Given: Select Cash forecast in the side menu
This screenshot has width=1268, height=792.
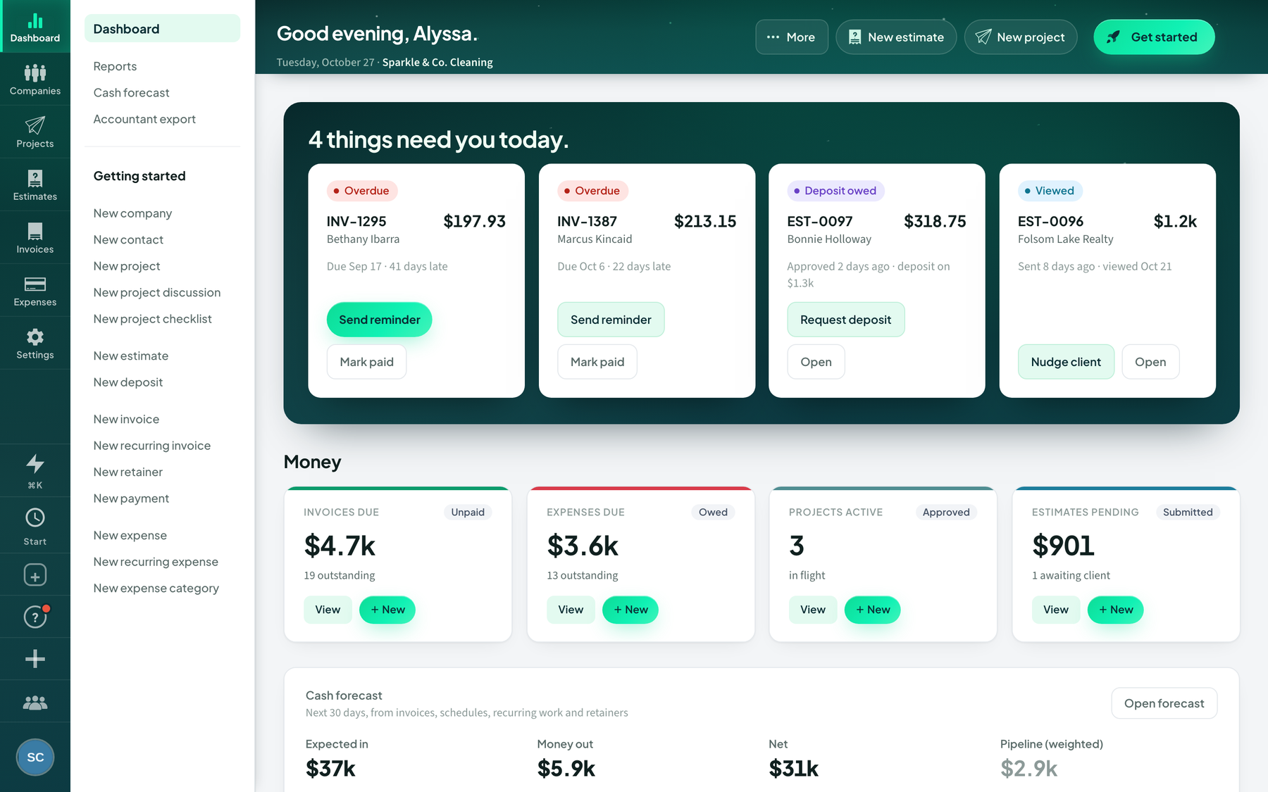Looking at the screenshot, I should (x=132, y=93).
